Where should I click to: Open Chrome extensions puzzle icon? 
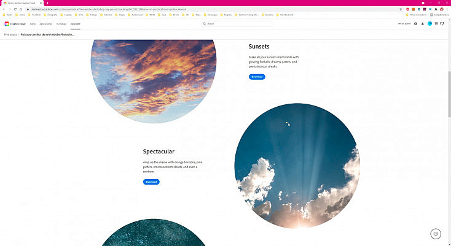pos(436,9)
